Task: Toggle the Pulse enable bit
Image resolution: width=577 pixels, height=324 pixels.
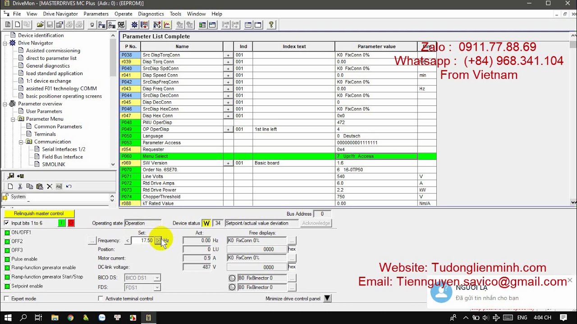Action: click(7, 259)
